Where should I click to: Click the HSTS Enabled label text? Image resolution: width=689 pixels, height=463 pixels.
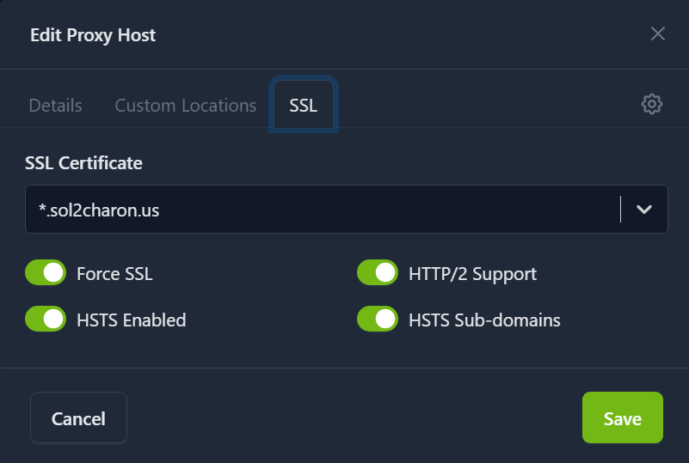point(131,320)
